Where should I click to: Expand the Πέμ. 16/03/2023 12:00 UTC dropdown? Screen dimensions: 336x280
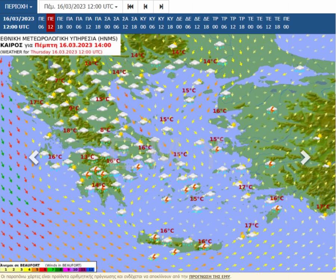(81, 7)
